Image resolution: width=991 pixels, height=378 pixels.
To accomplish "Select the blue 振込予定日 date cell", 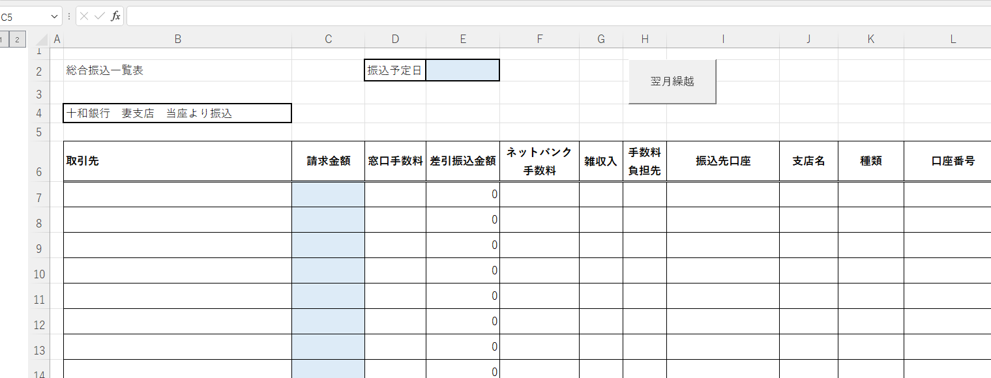I will click(463, 70).
